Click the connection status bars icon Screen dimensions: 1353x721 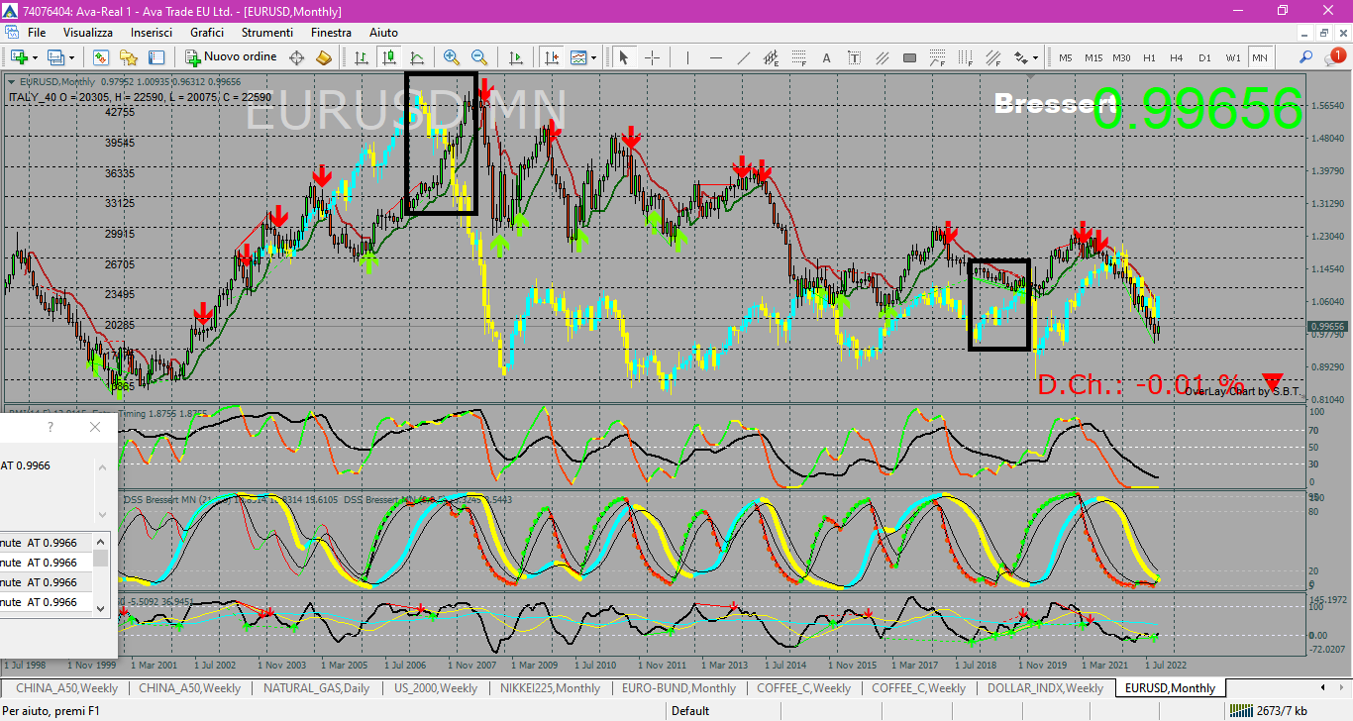click(x=1239, y=710)
